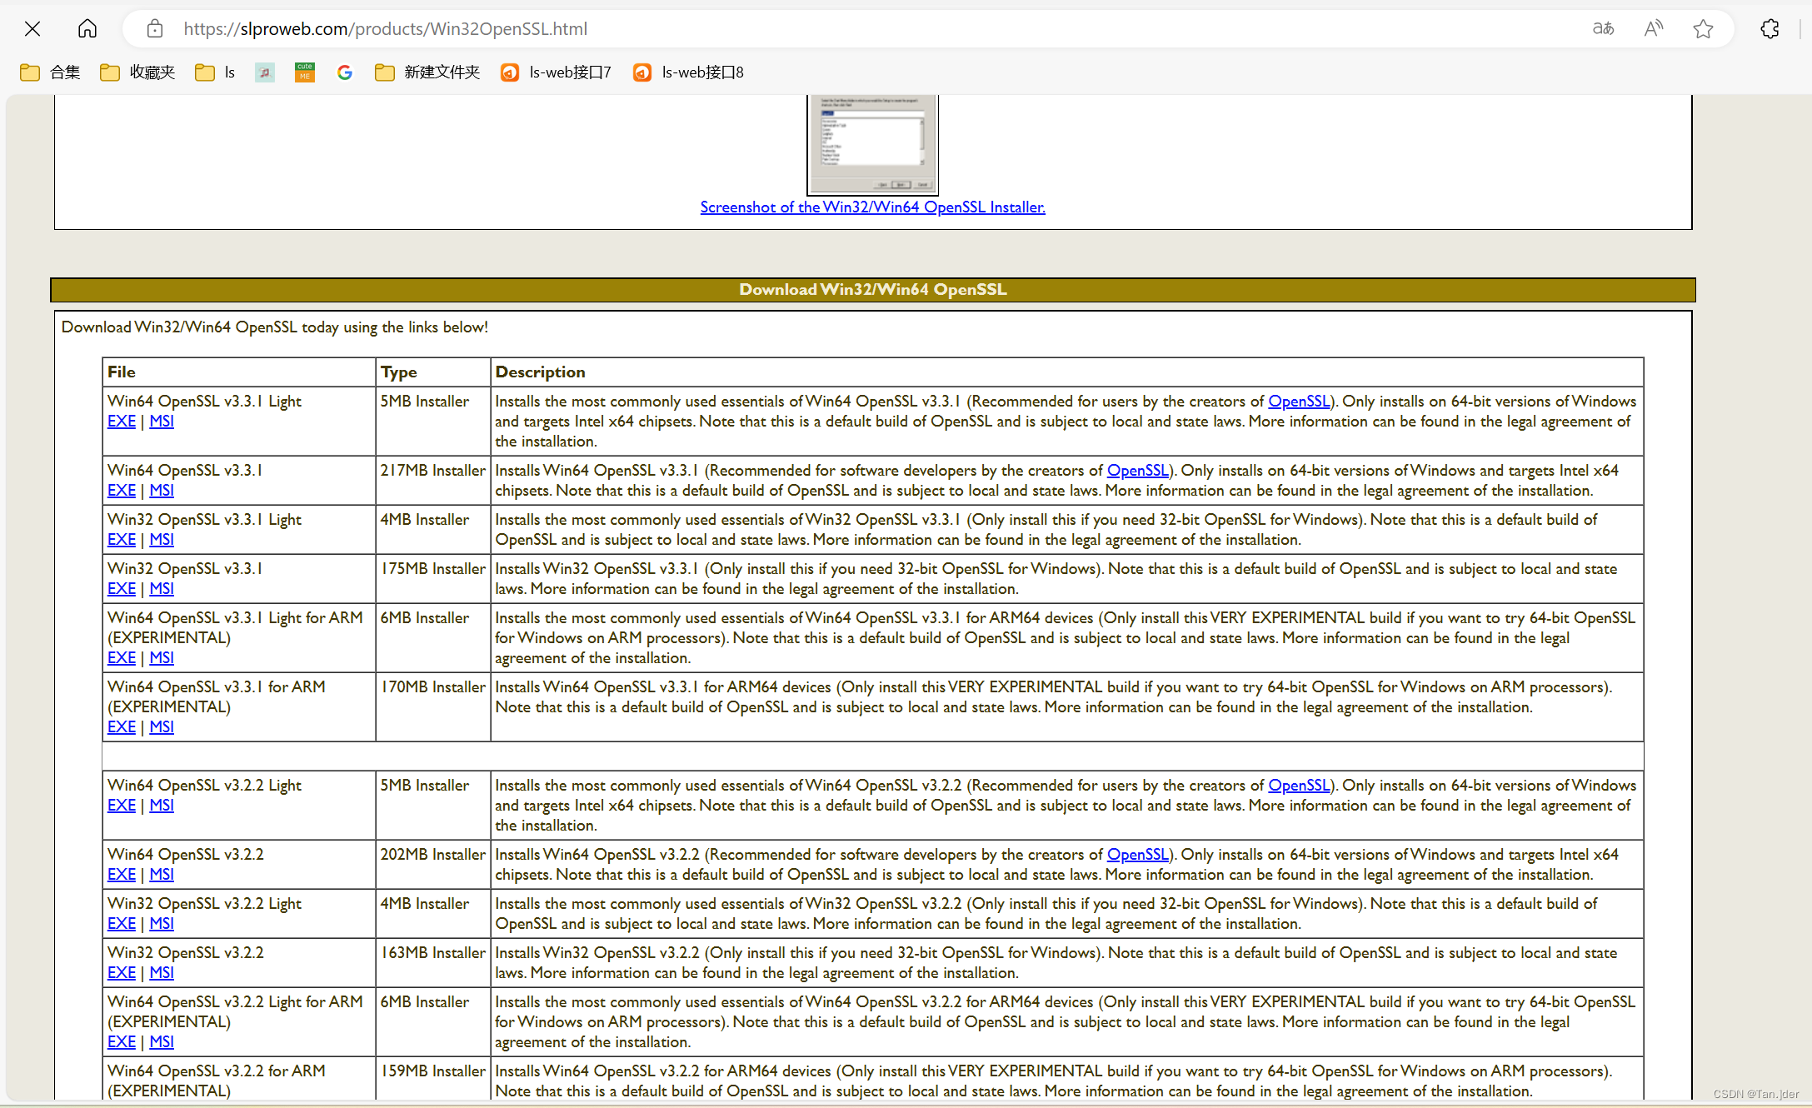Open the Google bookmark icon
Image resolution: width=1812 pixels, height=1108 pixels.
(345, 72)
